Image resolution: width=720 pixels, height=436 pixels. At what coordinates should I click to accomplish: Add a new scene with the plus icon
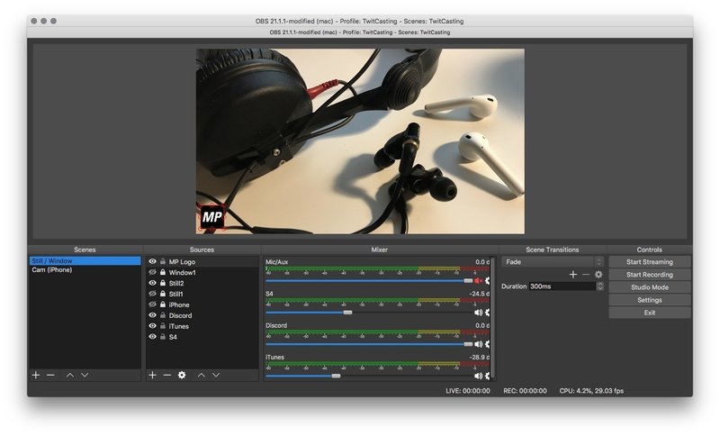(36, 376)
